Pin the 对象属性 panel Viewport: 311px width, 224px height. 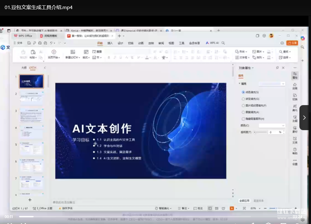(277, 68)
